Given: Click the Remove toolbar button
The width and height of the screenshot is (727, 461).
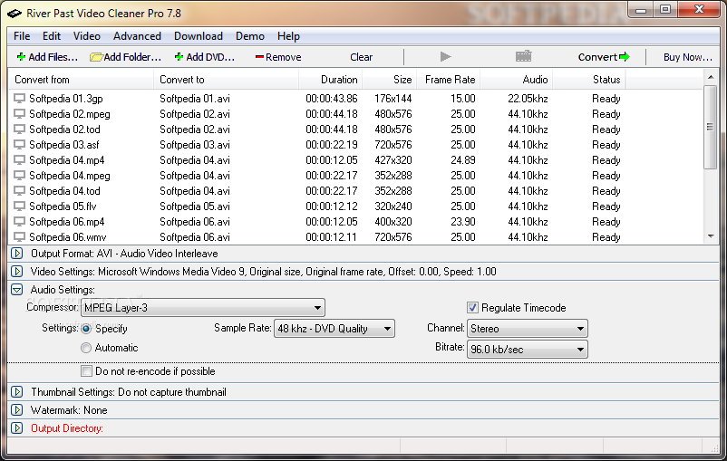Looking at the screenshot, I should pyautogui.click(x=278, y=57).
